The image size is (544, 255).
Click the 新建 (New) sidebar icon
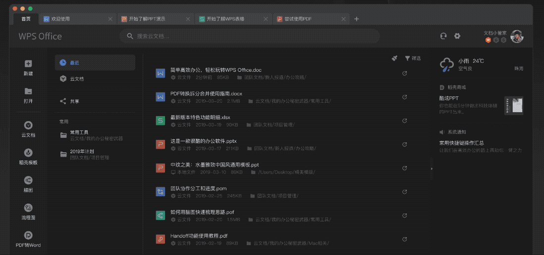click(x=28, y=64)
